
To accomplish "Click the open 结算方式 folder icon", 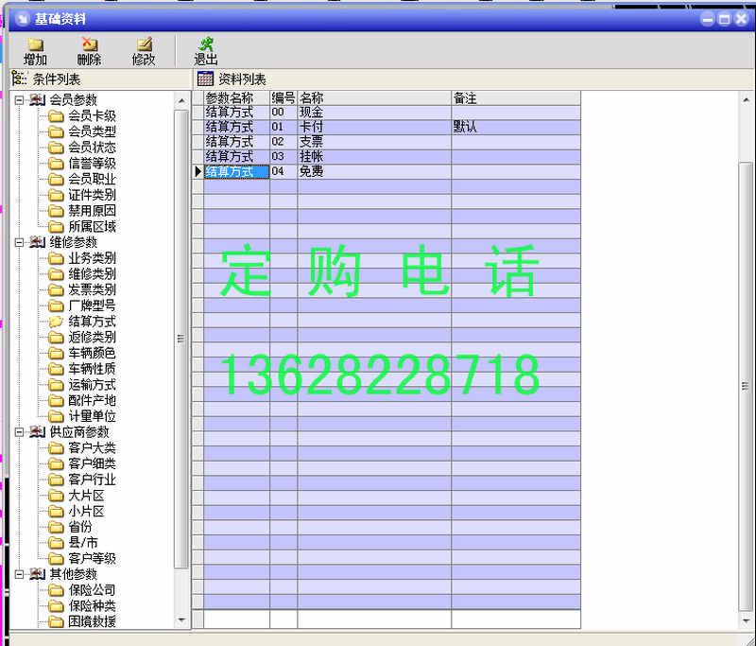I will (56, 322).
